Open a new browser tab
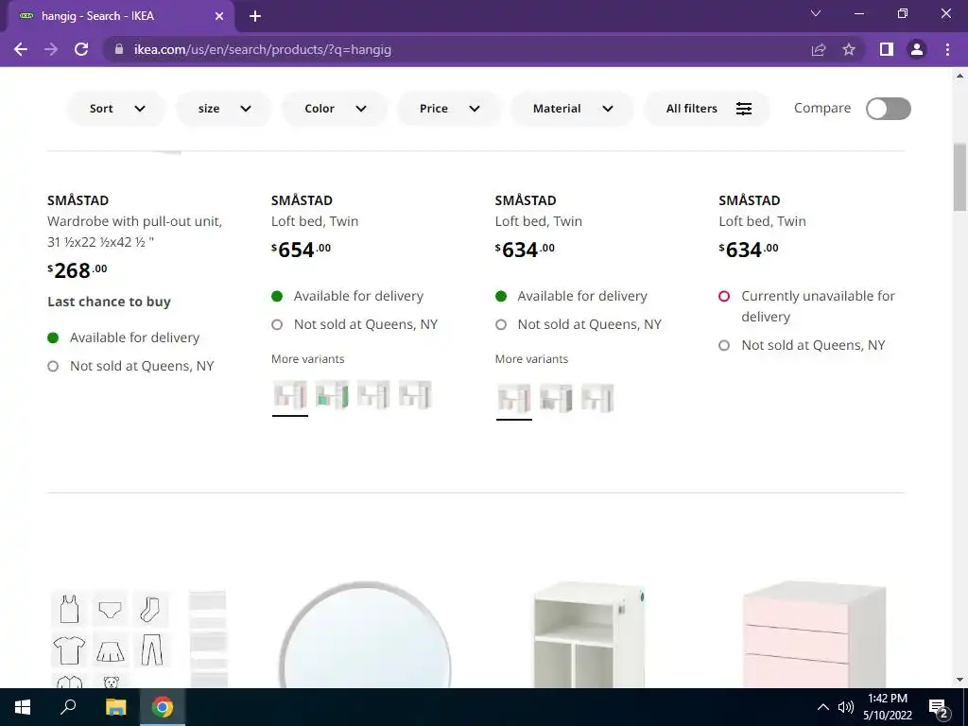 coord(255,17)
